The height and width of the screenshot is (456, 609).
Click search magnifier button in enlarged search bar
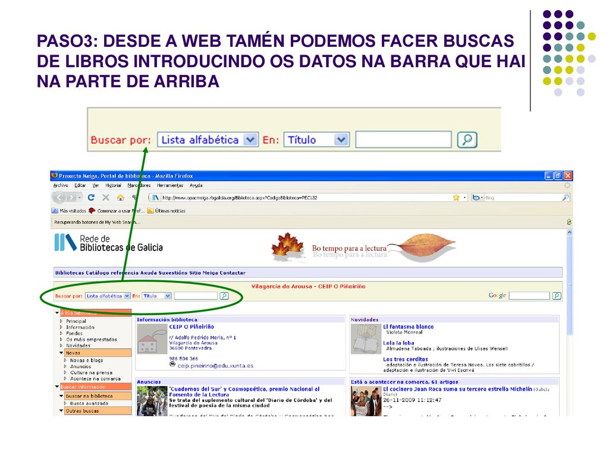467,140
